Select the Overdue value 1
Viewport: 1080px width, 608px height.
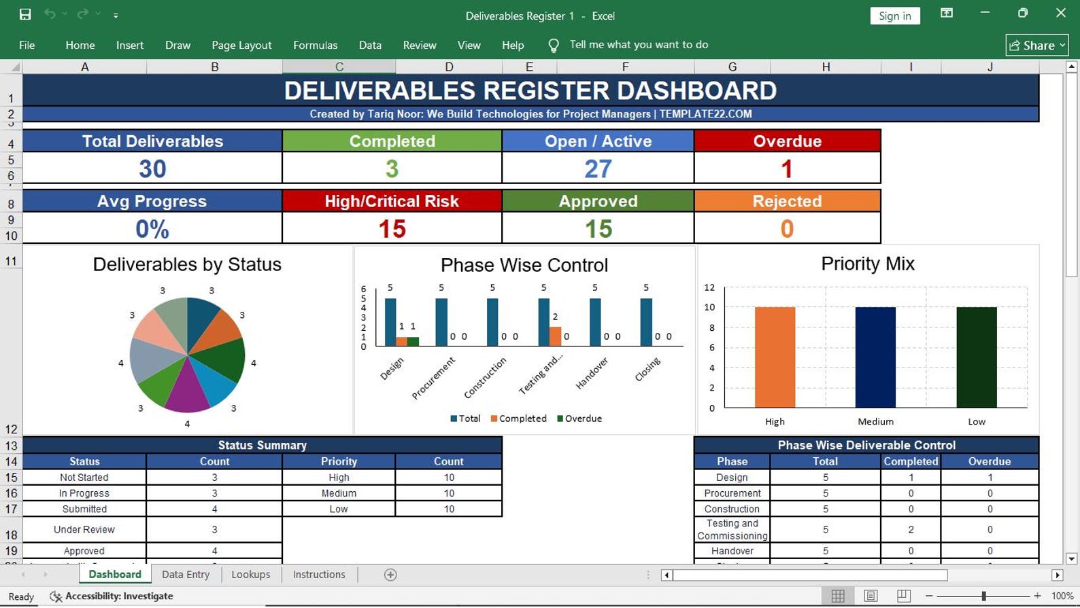tap(787, 168)
